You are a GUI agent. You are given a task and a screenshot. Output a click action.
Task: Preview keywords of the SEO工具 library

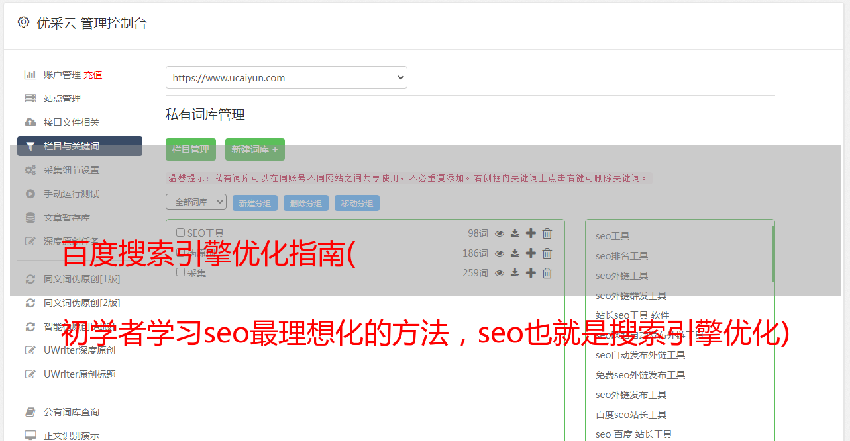500,233
